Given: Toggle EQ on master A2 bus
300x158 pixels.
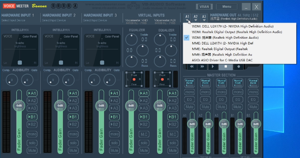Looking at the screenshot, I should [x=205, y=100].
